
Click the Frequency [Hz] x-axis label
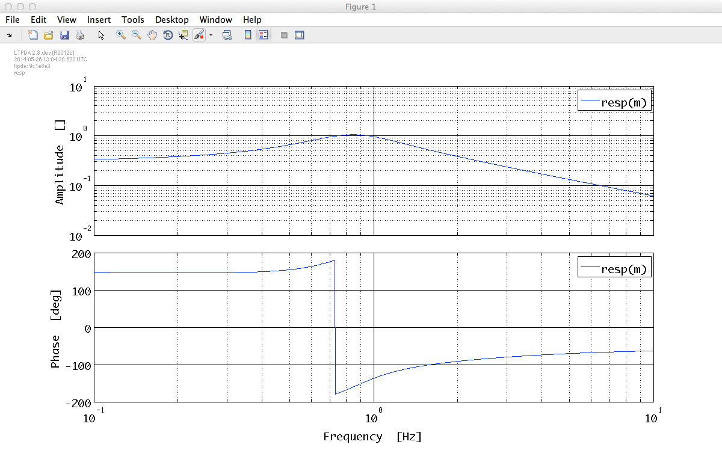372,437
